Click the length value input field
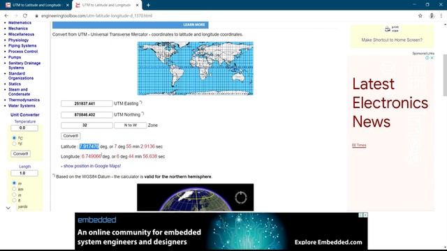The width and height of the screenshot is (447, 251). tap(24, 173)
